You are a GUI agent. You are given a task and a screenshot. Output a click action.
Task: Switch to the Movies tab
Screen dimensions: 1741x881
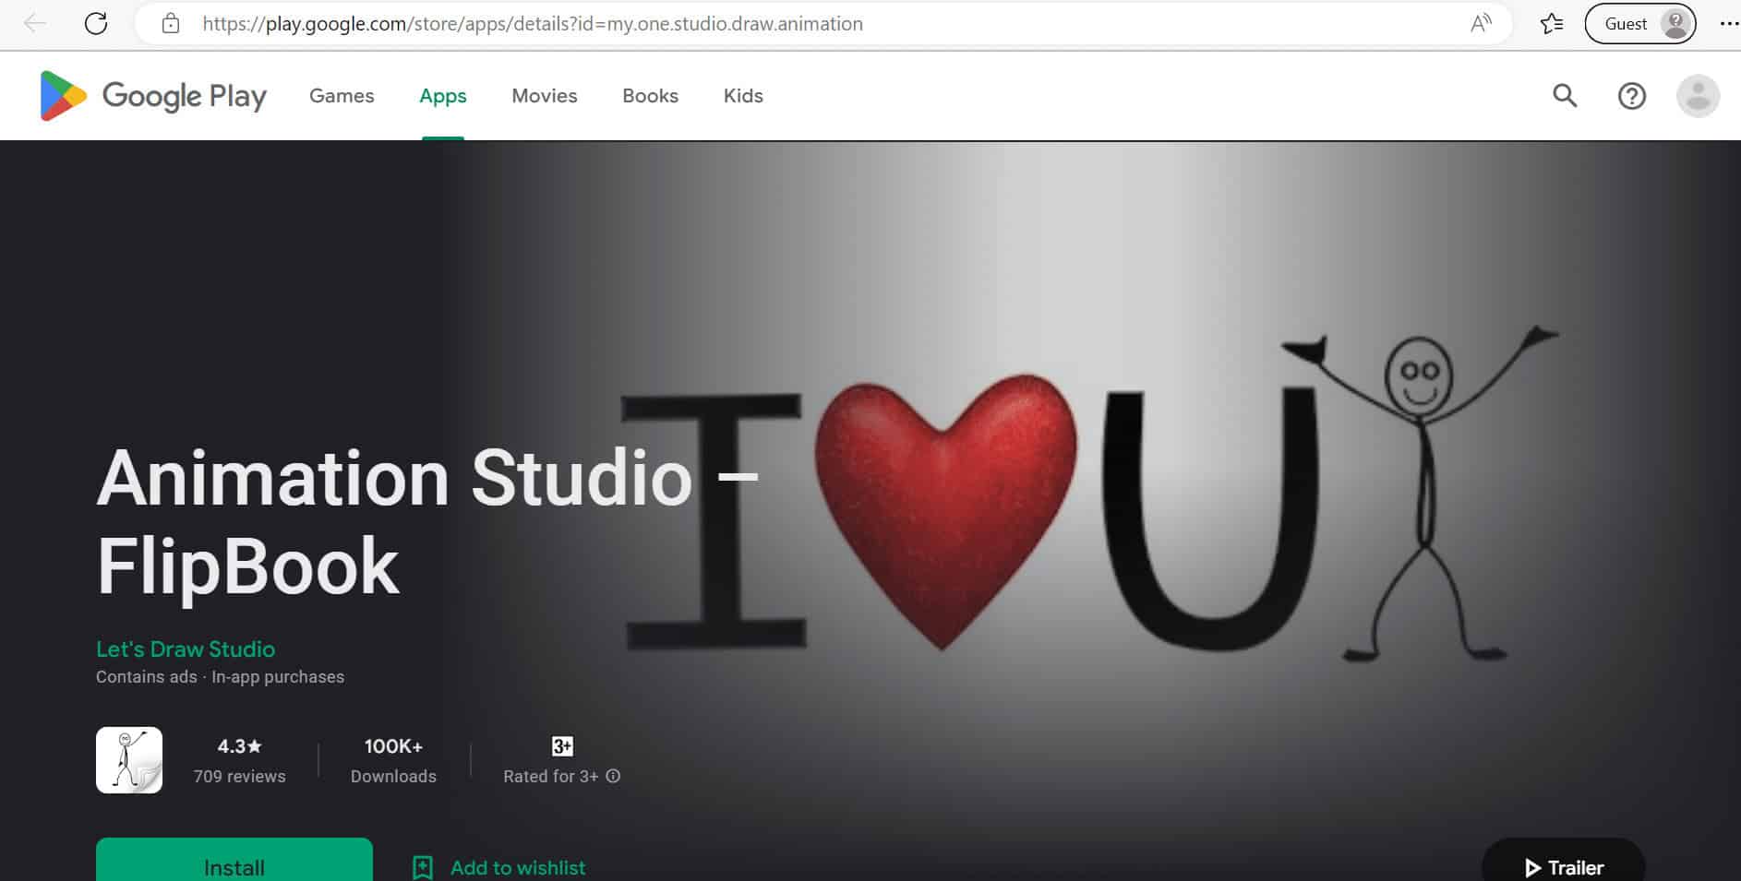545,96
